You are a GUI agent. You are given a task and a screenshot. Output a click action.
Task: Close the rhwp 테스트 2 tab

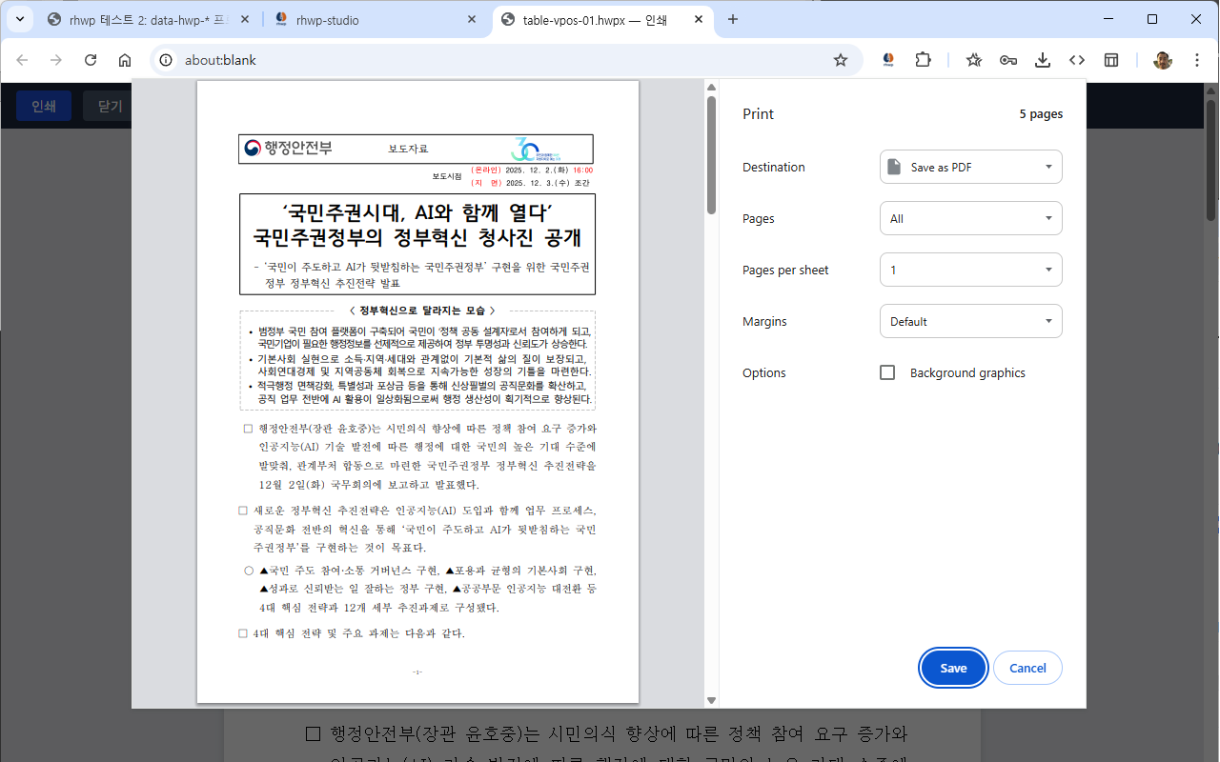[x=244, y=19]
